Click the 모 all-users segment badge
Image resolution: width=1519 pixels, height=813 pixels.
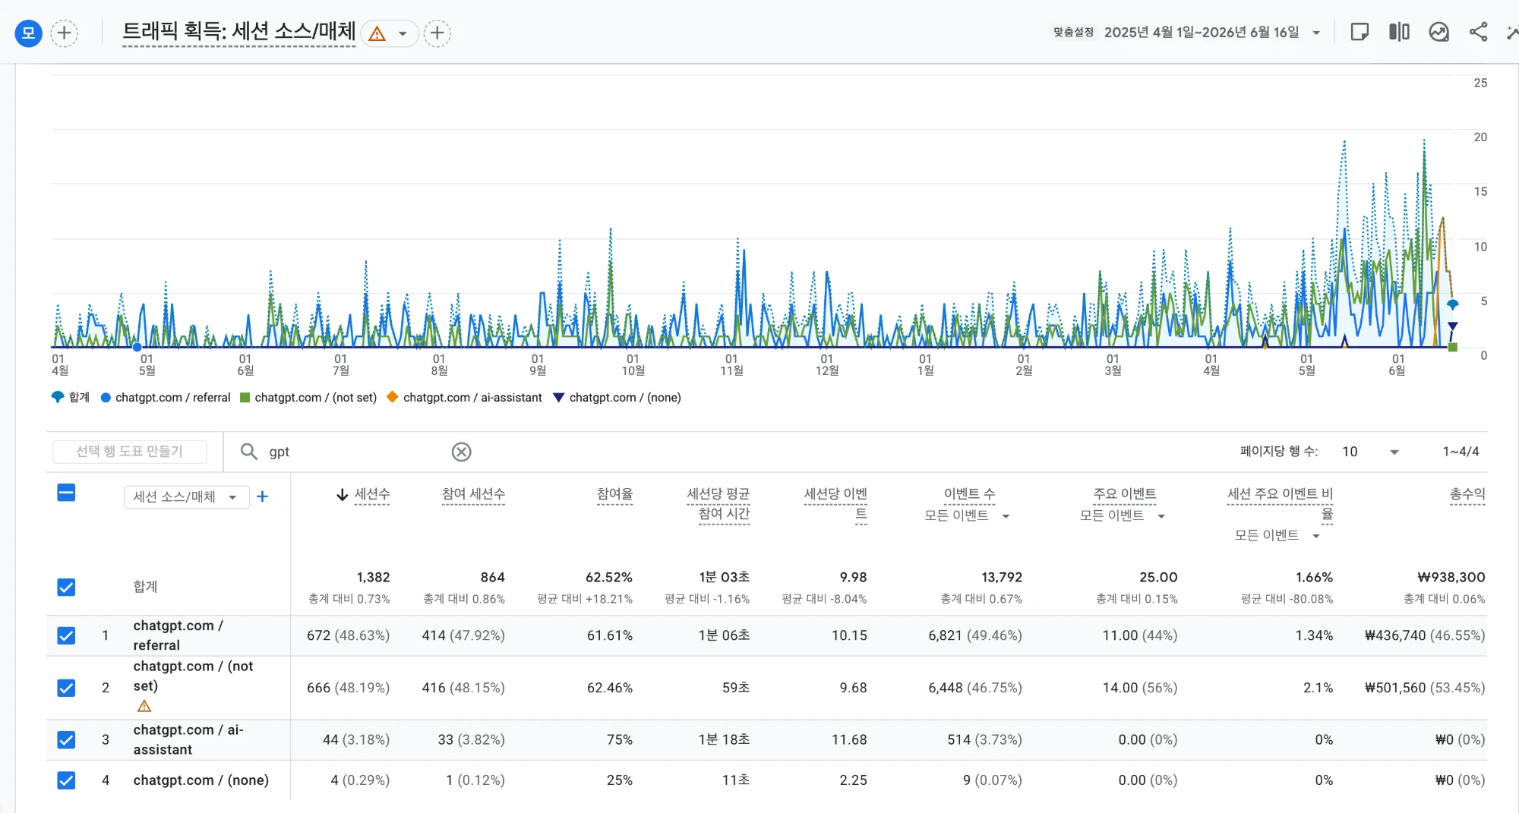[28, 33]
